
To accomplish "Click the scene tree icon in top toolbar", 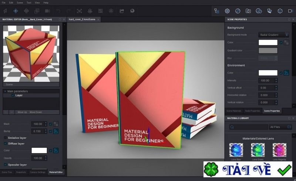I will [216, 11].
